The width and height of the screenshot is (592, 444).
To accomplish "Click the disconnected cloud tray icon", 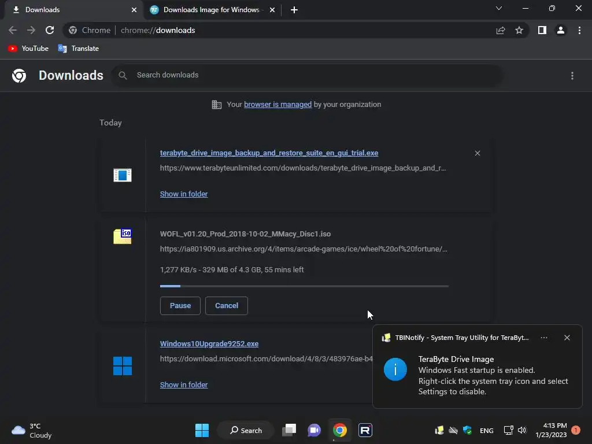I will pyautogui.click(x=453, y=430).
